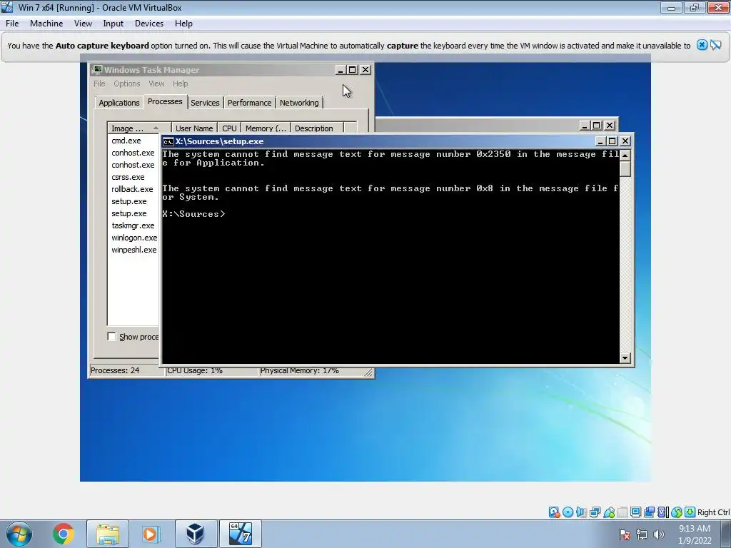Open the VirtualBox File menu

coord(12,24)
